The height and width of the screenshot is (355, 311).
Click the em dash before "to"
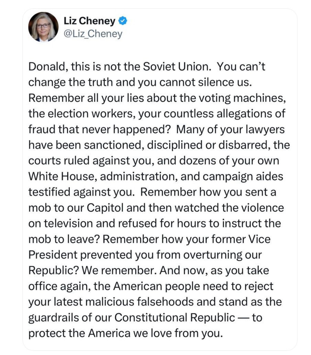(243, 318)
